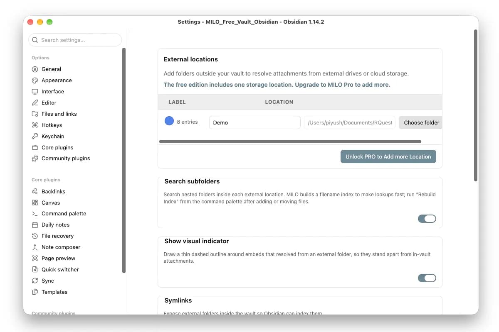Click the main settings vertical scrollbar
The width and height of the screenshot is (499, 332).
tap(476, 105)
